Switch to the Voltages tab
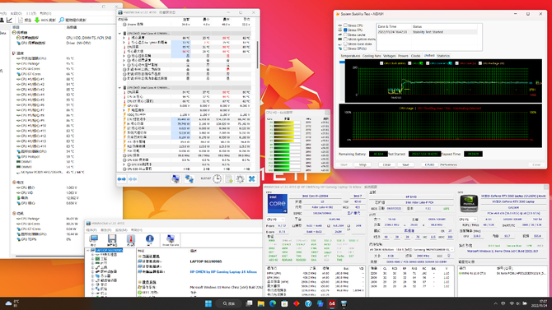This screenshot has height=310, width=552. click(x=389, y=56)
